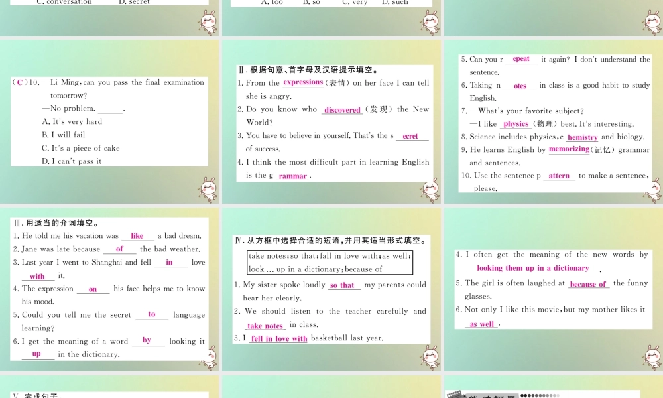
Task: Click the pink answer 'in' before 'love' in Shanghai sentence
Action: click(169, 262)
